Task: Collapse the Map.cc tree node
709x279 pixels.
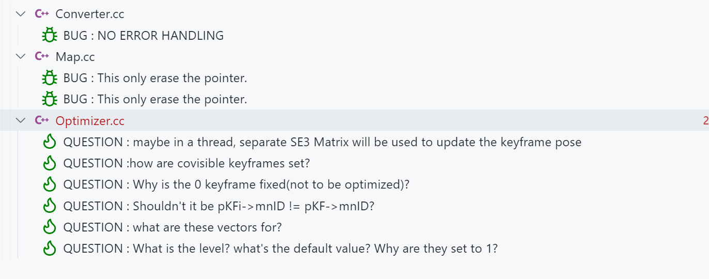Action: click(21, 56)
